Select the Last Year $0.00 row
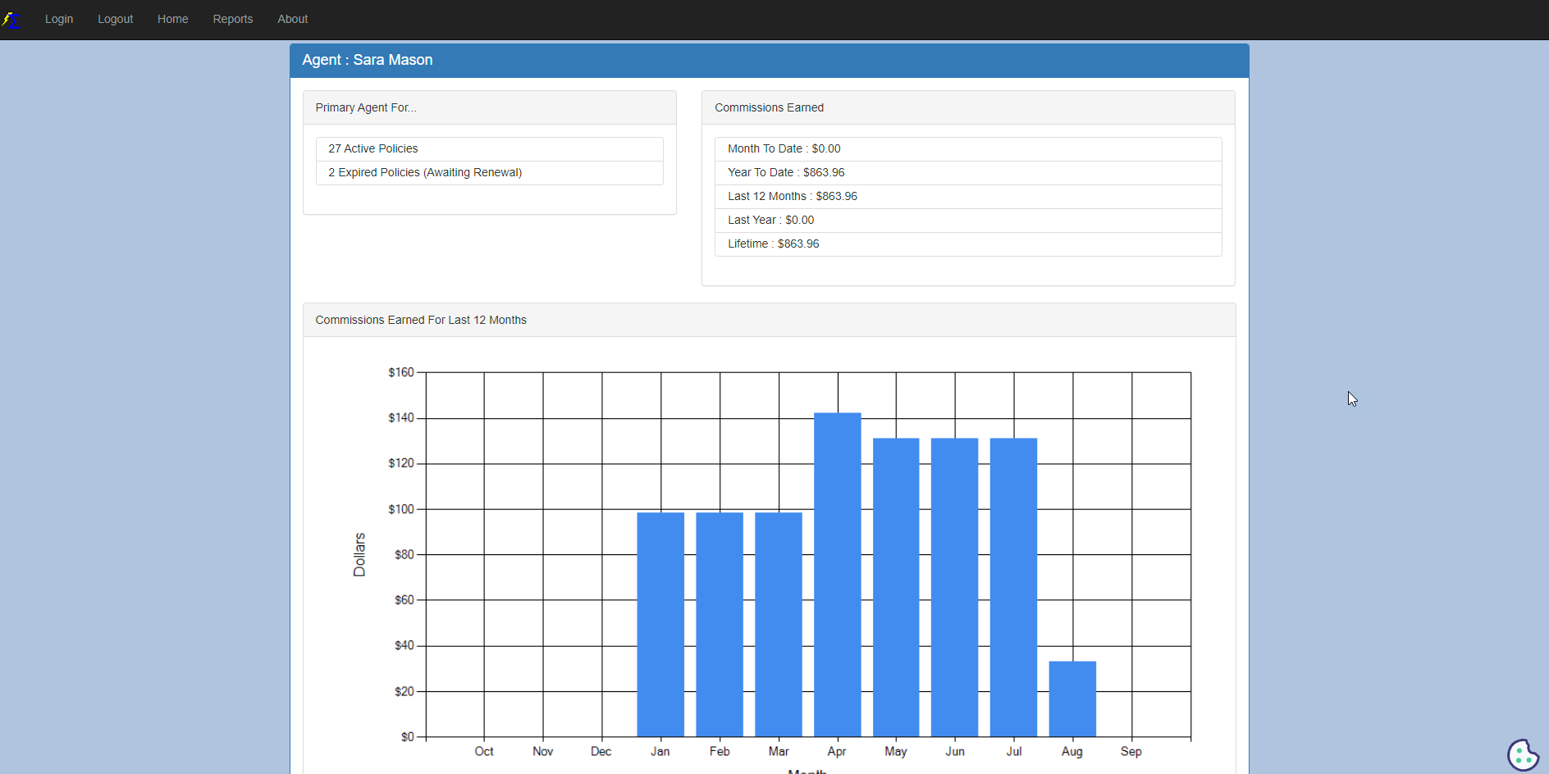The height and width of the screenshot is (774, 1549). (x=967, y=220)
